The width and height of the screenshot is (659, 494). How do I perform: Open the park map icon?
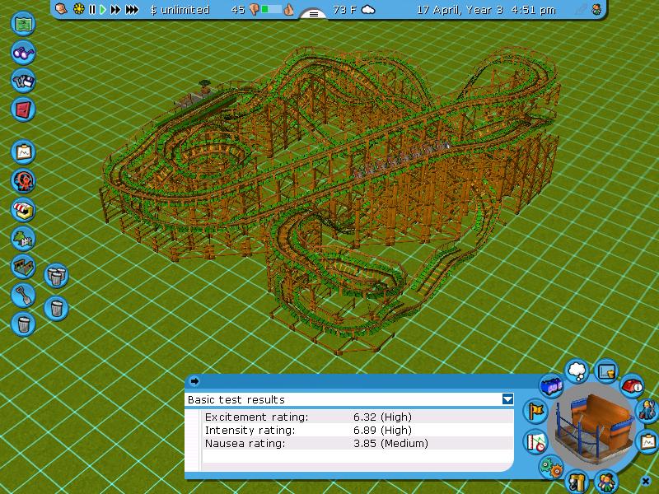click(x=23, y=24)
